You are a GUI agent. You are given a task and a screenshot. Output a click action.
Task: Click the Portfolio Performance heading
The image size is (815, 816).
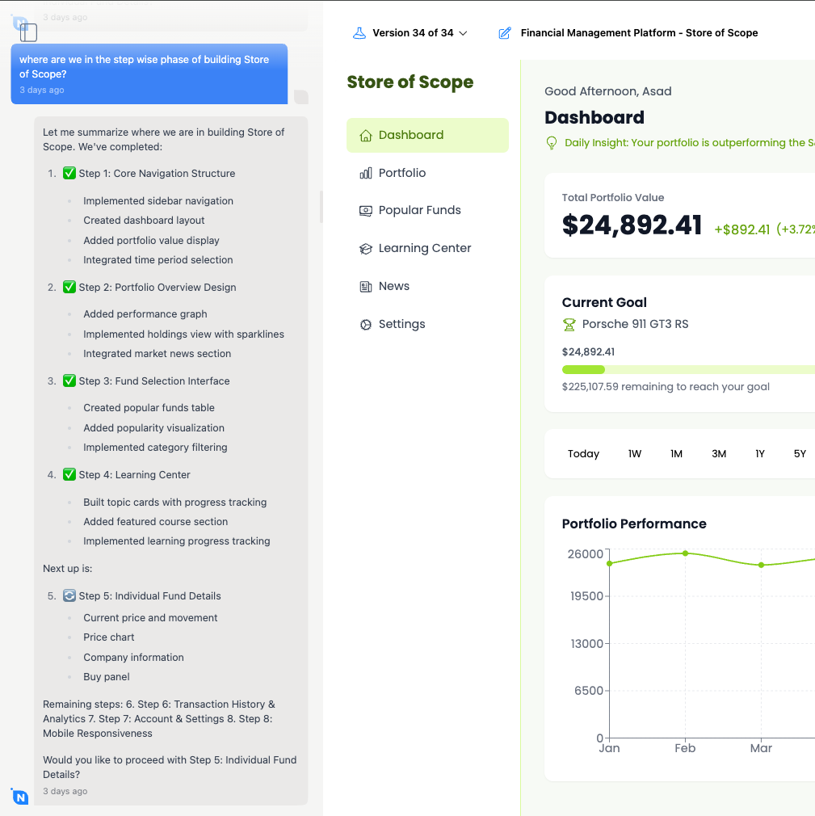(634, 524)
